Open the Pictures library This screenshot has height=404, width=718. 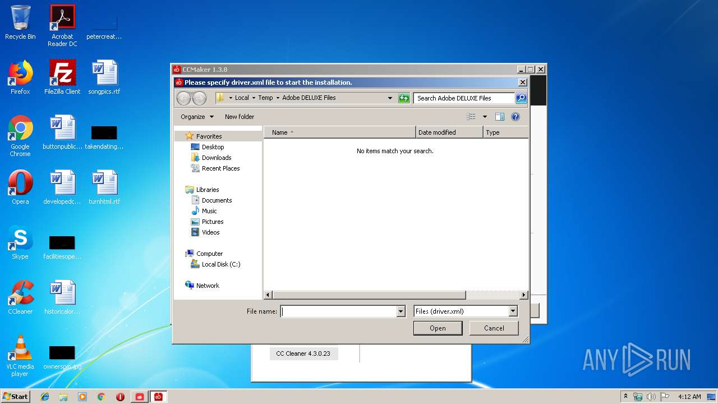(x=213, y=222)
